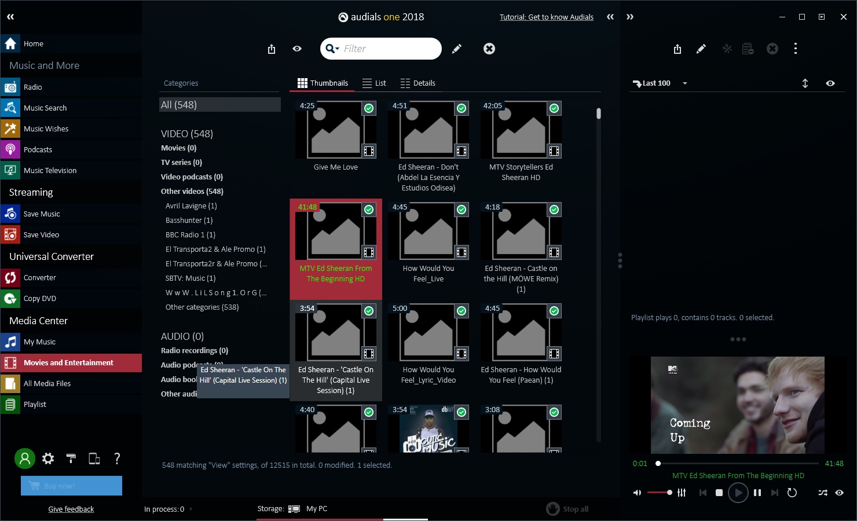Toggle the view eye icon beside Filter

(297, 49)
